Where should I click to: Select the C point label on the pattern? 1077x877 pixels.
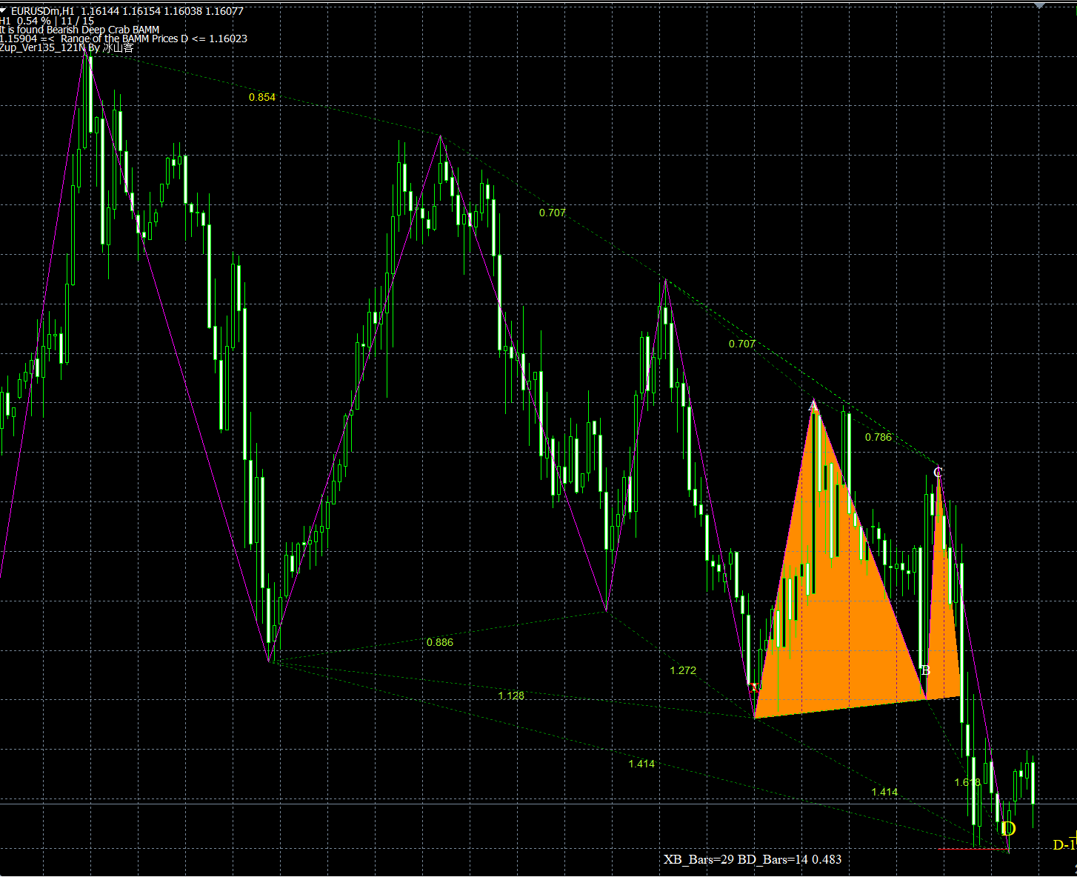click(938, 472)
